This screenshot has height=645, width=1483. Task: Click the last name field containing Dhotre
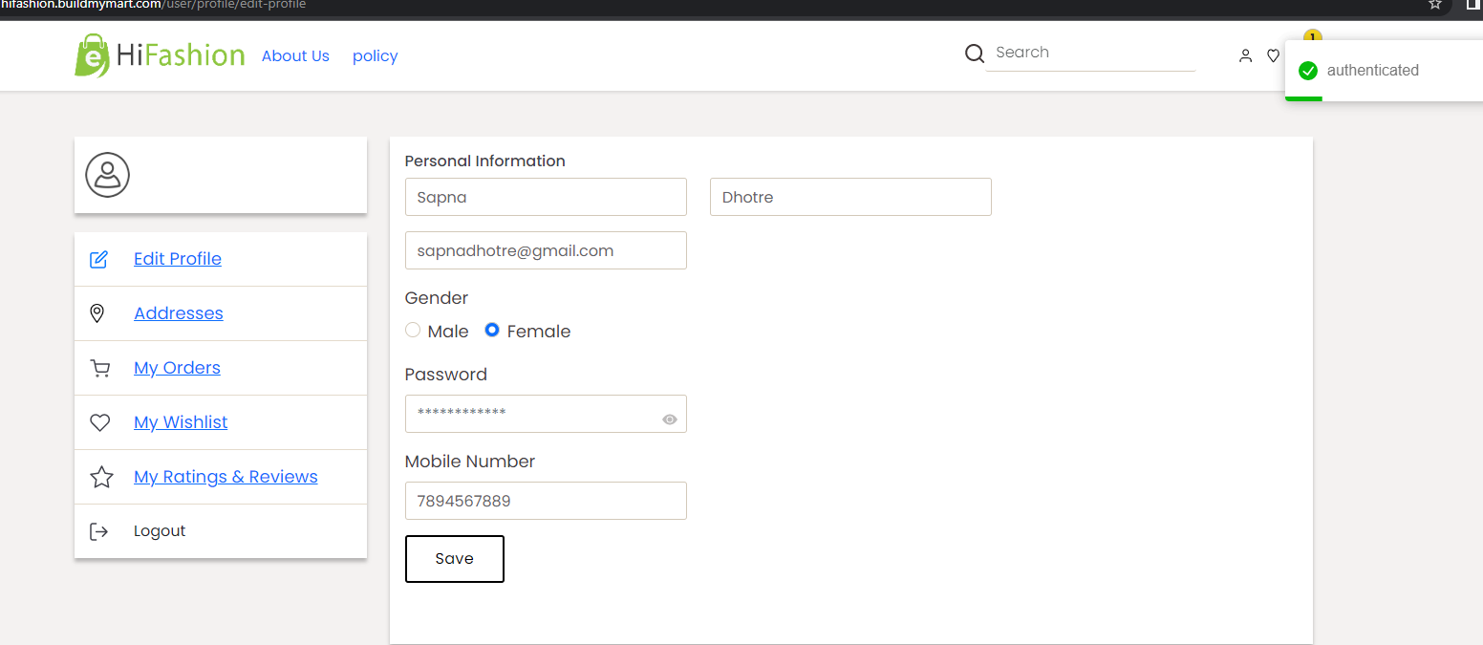850,197
